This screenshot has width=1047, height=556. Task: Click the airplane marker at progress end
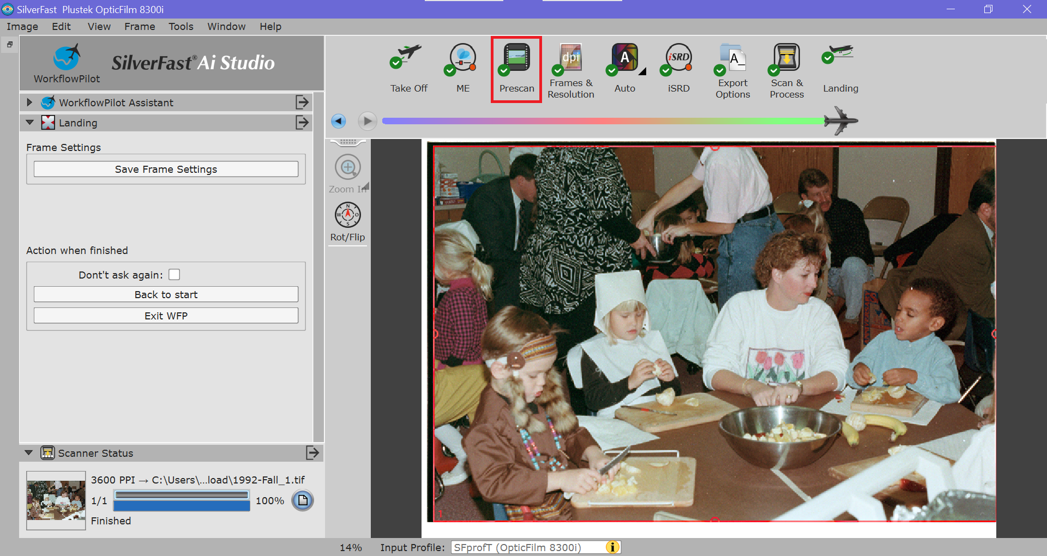[x=840, y=120]
